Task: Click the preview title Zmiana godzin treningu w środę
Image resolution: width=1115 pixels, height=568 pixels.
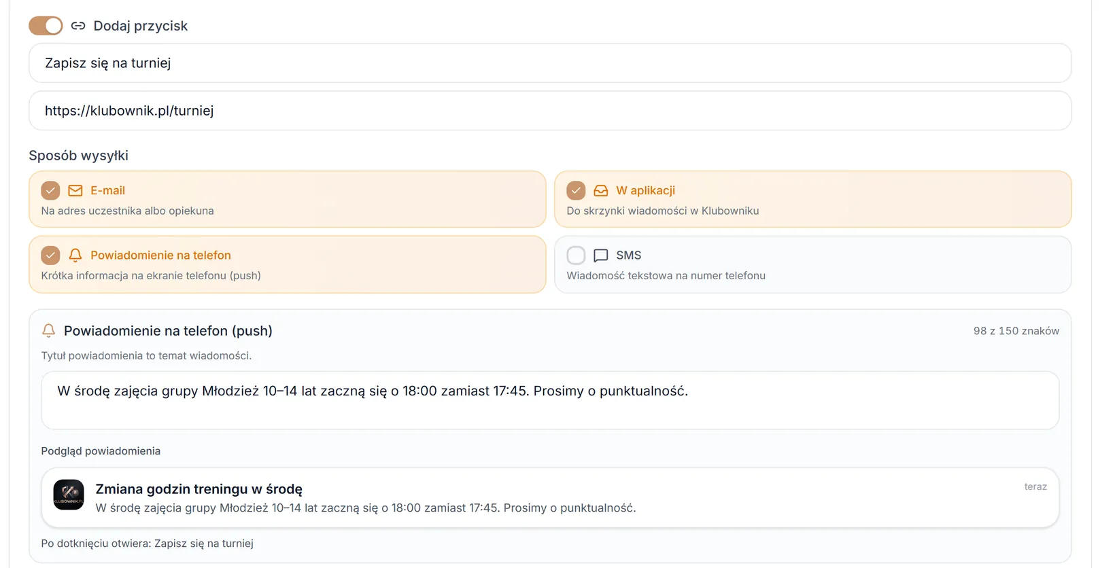Action: [199, 489]
